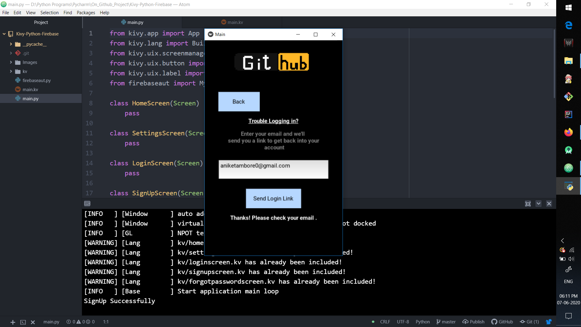Screen dimensions: 581x327
Task: Toggle the master branch selector
Action: pos(446,322)
